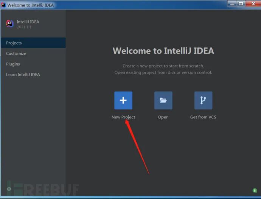Click the New Project label
This screenshot has height=199, width=261.
[123, 117]
